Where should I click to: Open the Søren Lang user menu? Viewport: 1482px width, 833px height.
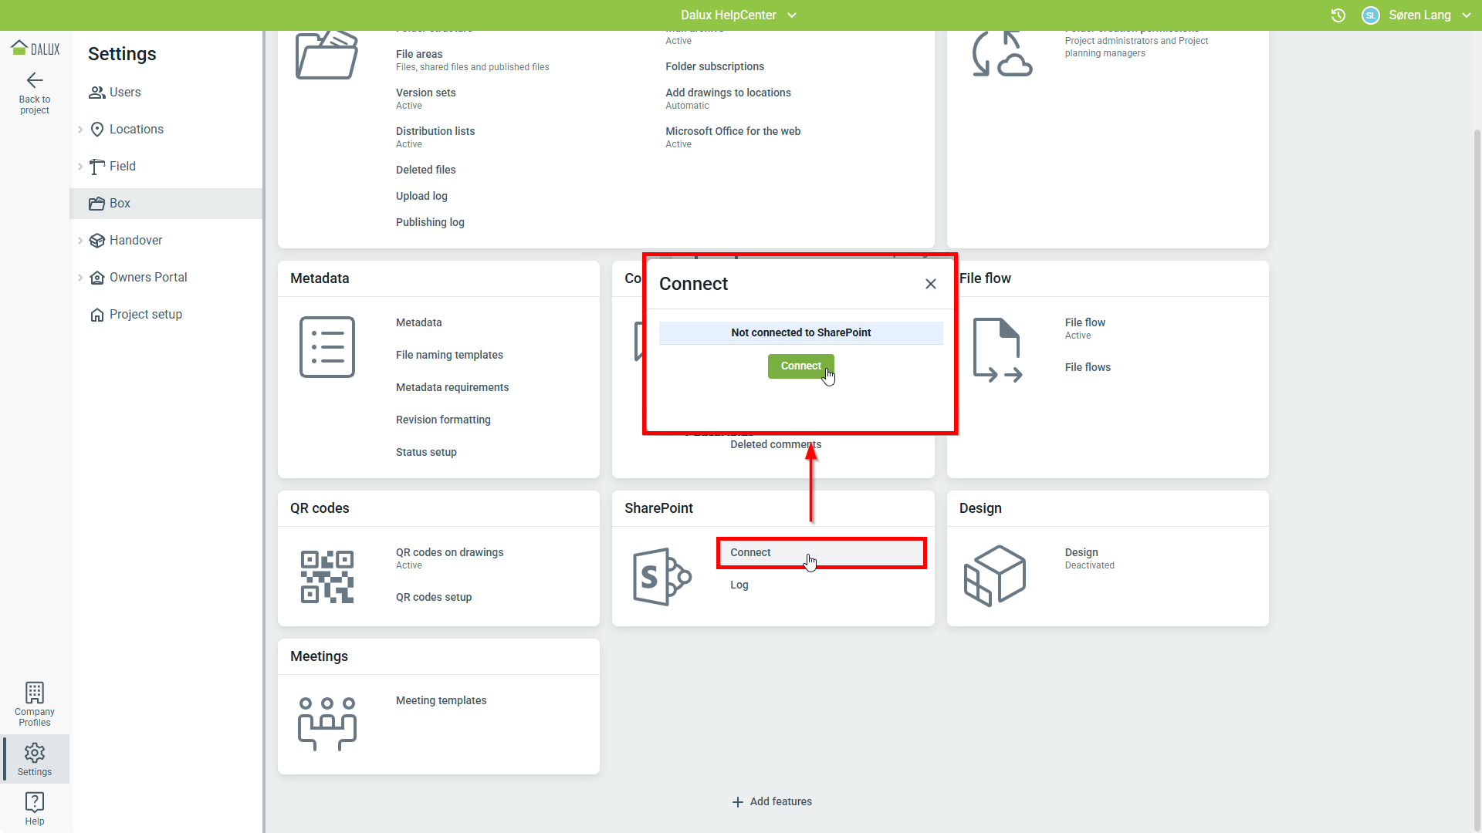(1419, 15)
